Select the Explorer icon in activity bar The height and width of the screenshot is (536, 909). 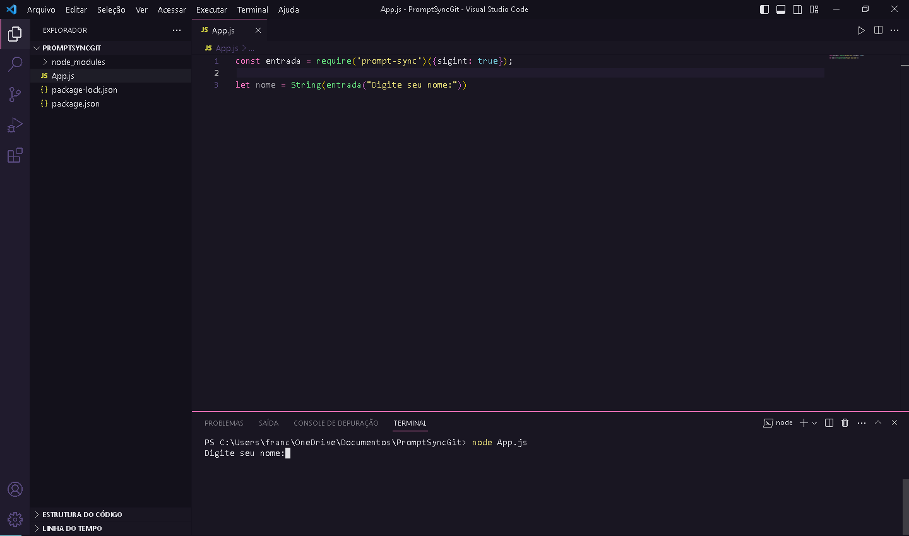[x=15, y=33]
